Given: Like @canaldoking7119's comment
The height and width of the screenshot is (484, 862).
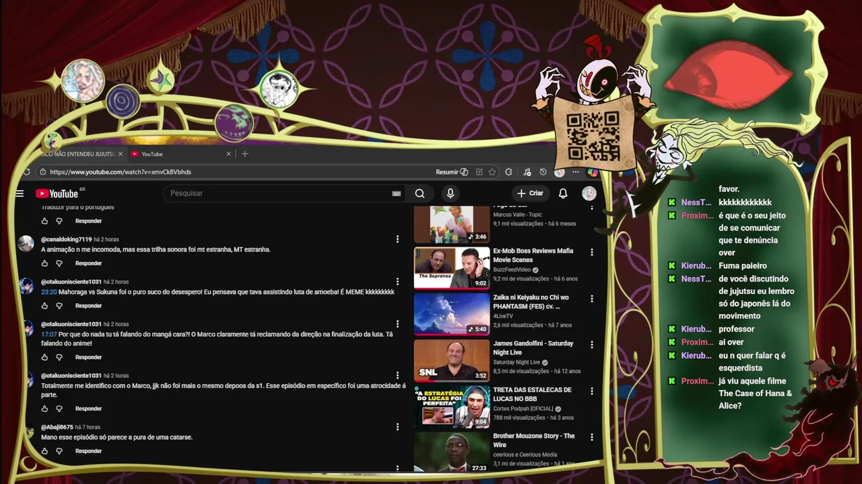Looking at the screenshot, I should 44,264.
